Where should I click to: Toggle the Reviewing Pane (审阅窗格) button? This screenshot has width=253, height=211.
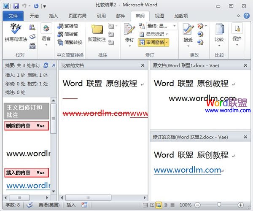click(x=151, y=43)
